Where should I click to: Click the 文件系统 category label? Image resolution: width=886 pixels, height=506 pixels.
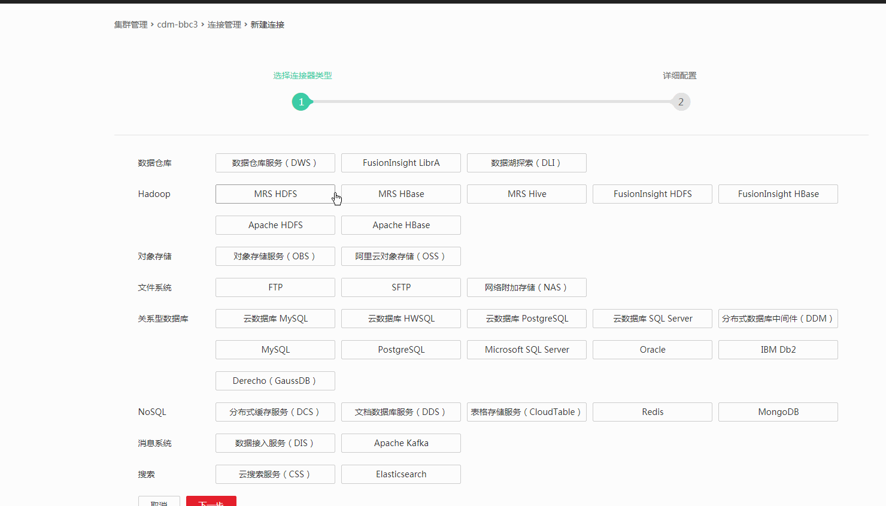(x=154, y=287)
